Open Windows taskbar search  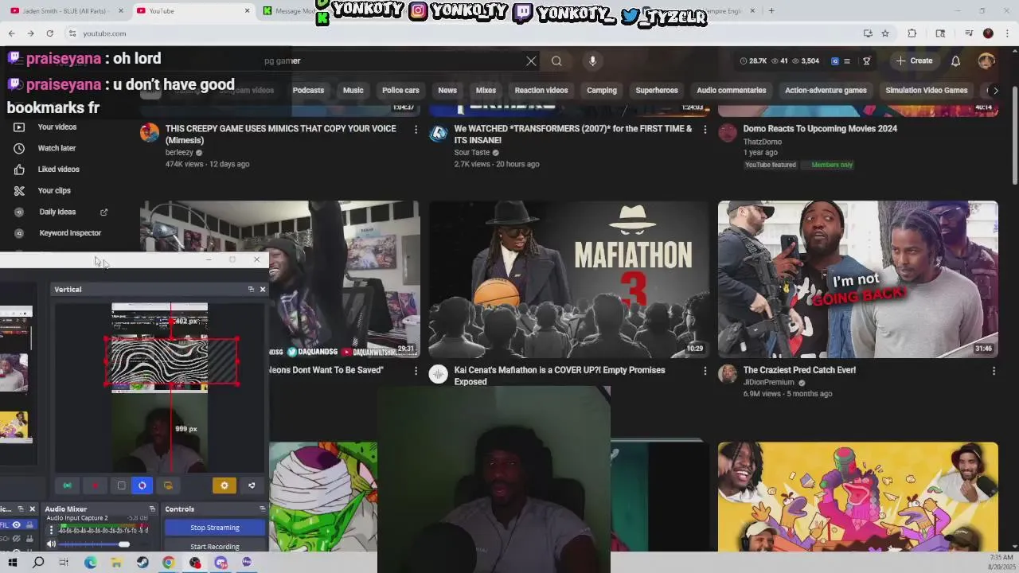click(x=38, y=563)
